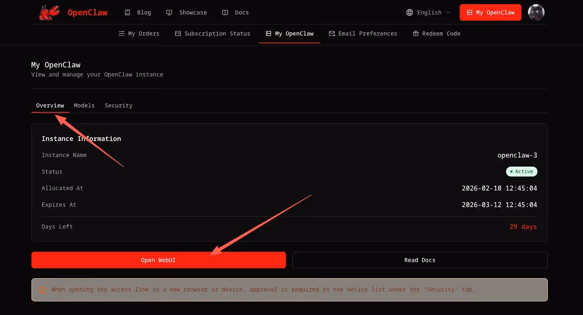Open the user avatar profile menu
The height and width of the screenshot is (315, 583).
coord(536,12)
